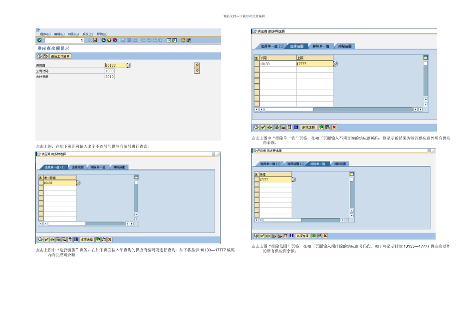
Task: Click green check icon in bottom-left dialog footer
Action: coord(46,240)
